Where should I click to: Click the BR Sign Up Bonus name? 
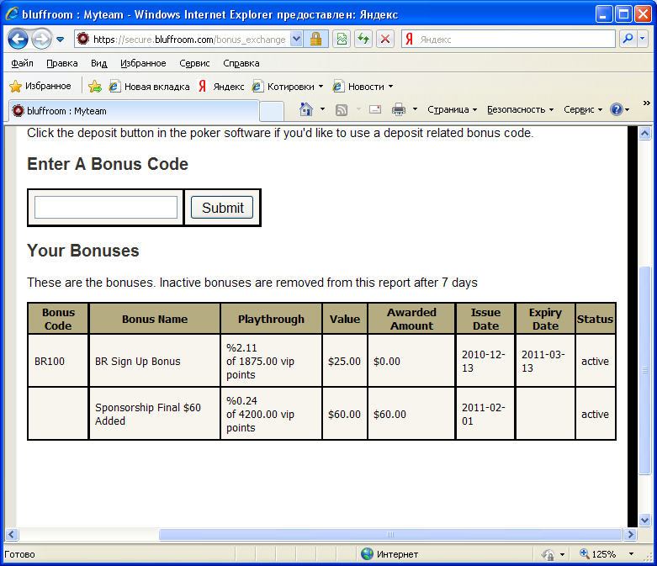pyautogui.click(x=137, y=361)
